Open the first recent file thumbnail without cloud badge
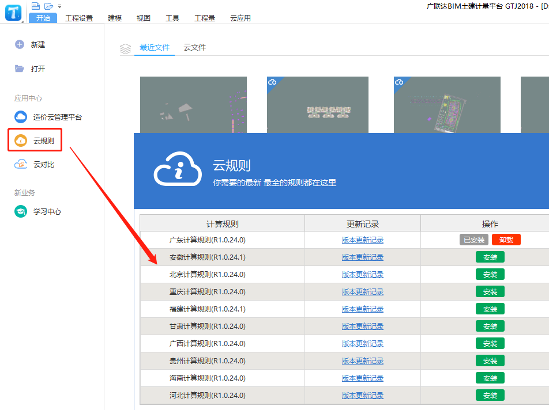Screen dimensions: 549x410 [193, 105]
